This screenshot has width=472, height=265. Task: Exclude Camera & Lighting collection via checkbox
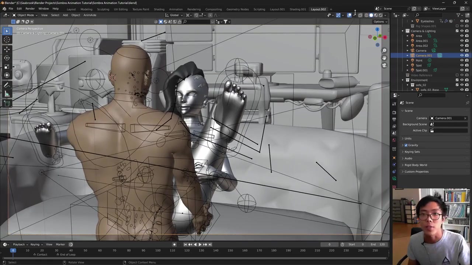[x=457, y=31]
